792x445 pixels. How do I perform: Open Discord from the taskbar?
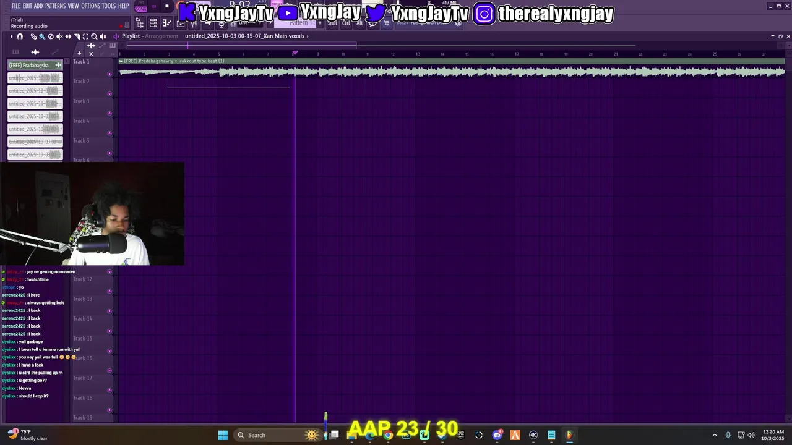(497, 435)
